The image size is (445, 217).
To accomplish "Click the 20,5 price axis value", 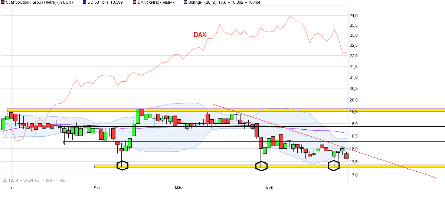I will (x=354, y=88).
